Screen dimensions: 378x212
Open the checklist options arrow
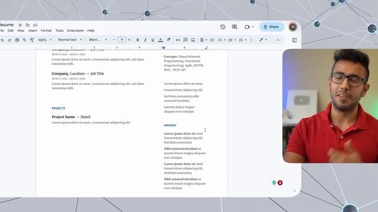point(225,40)
